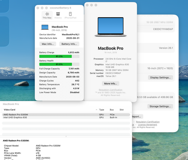Click the VRAM (Total) 4 GB value
Viewport: 188px width, 160px height.
pos(38,155)
